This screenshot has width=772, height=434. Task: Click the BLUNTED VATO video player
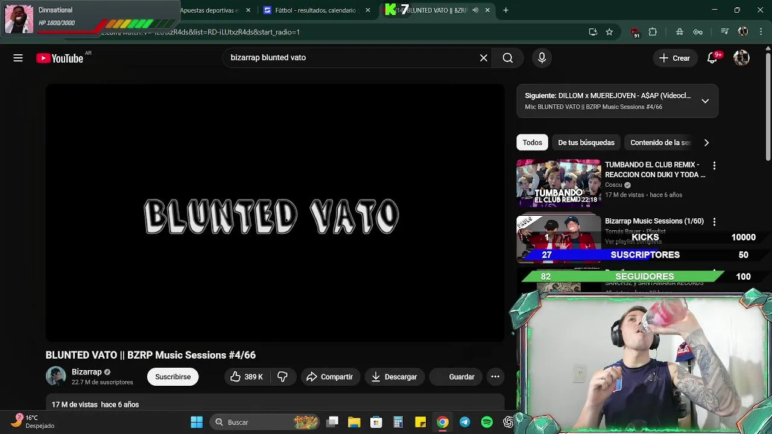click(275, 213)
